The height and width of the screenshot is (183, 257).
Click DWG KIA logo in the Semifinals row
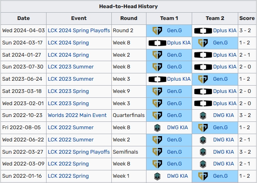point(203,152)
